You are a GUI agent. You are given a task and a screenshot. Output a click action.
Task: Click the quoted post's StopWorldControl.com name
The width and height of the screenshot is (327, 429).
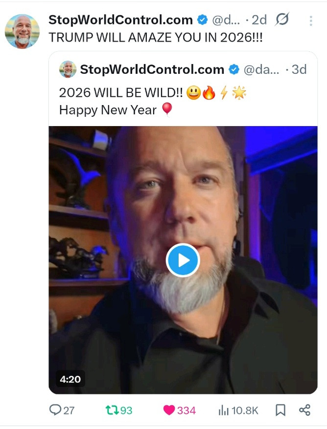152,69
